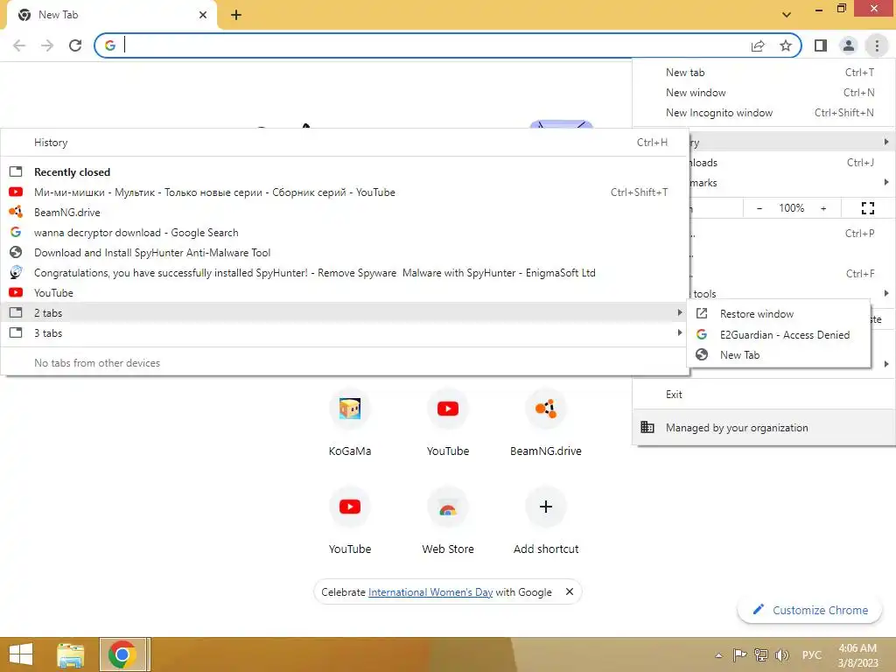896x672 pixels.
Task: Click the Restore window arrow icon
Action: pos(702,314)
